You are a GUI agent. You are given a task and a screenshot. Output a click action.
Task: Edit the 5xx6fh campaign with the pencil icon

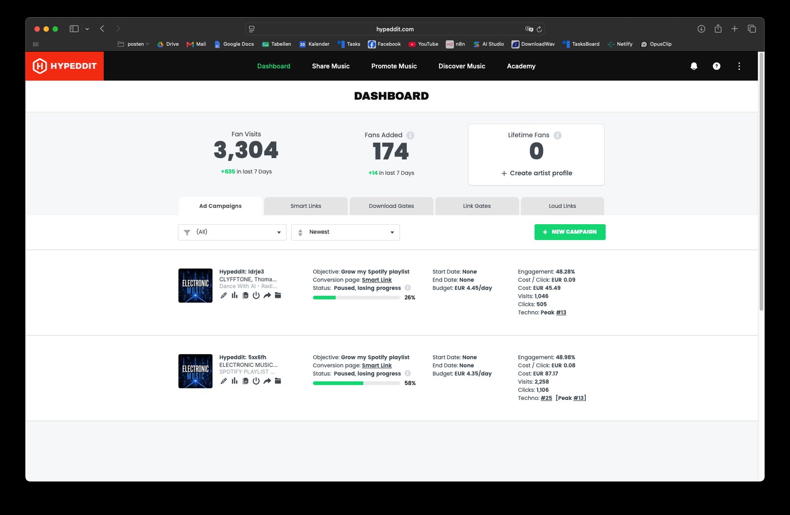224,381
